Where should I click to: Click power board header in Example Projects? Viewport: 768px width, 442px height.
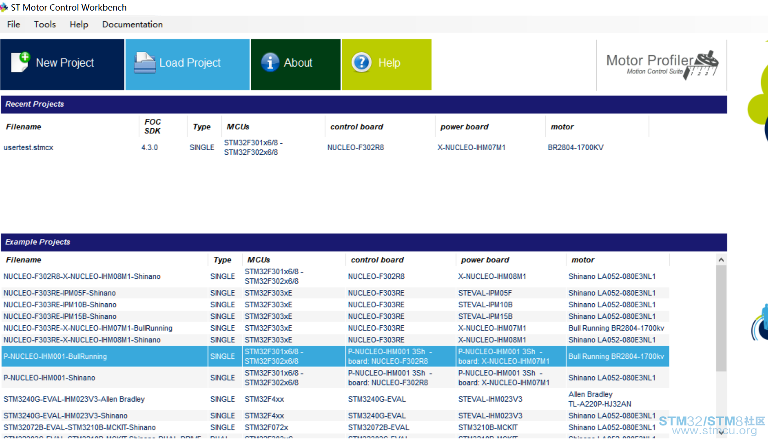(485, 260)
